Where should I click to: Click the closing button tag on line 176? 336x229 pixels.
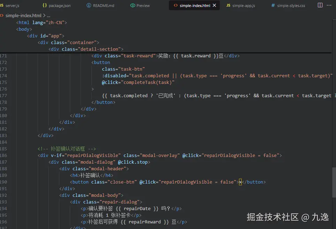pos(92,89)
